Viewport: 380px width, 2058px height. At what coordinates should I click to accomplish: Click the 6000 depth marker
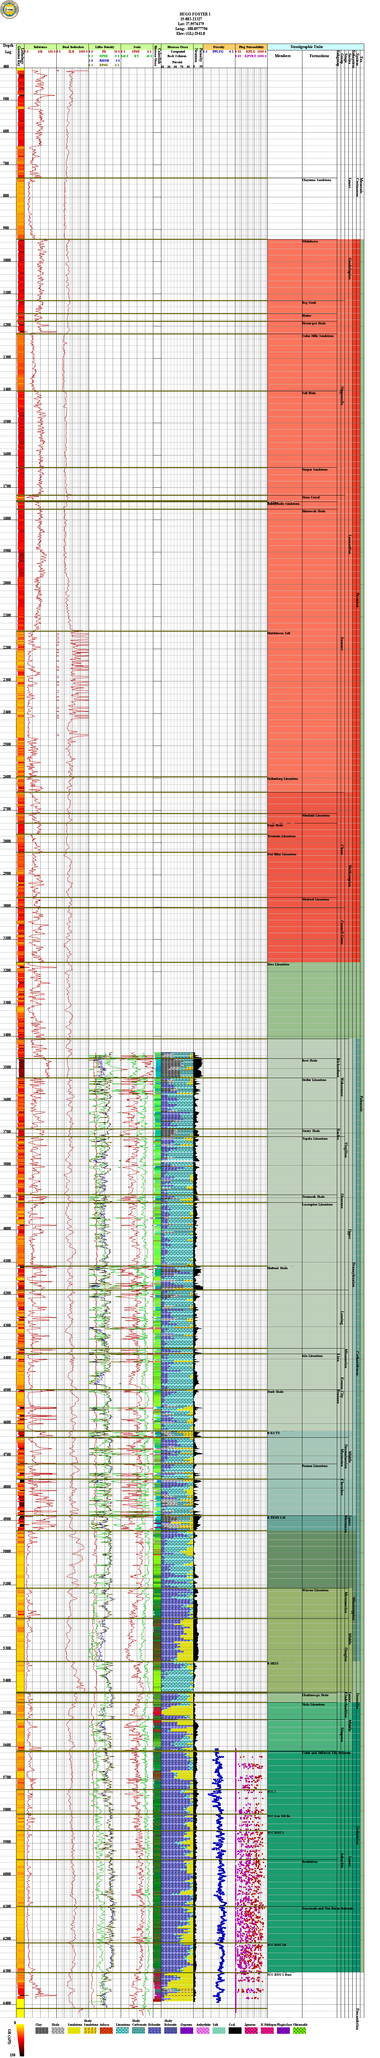click(6, 1874)
